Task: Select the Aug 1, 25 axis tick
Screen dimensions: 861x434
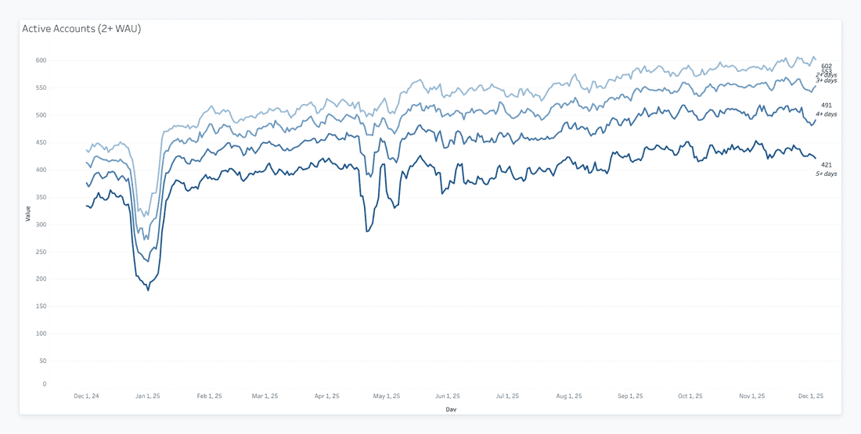Action: coord(569,396)
